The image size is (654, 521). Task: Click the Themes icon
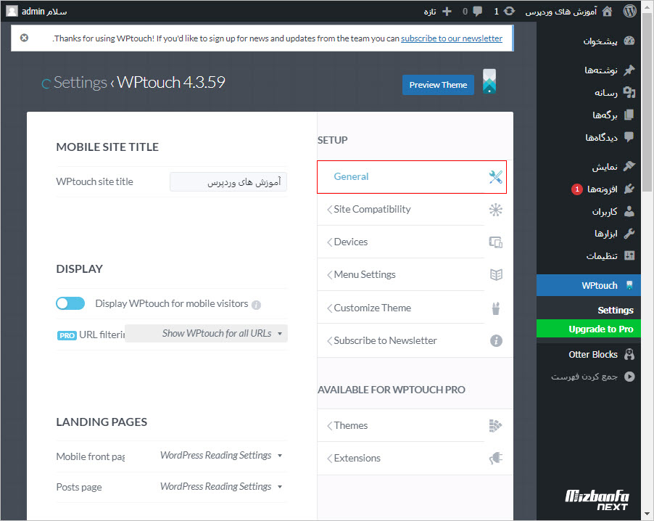coord(495,426)
